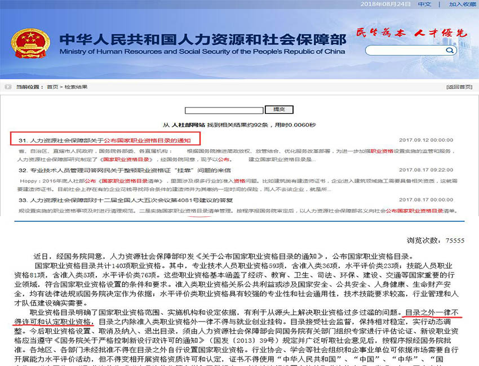479x366 pixels.
Task: Go to 首页 in breadcrumb
Action: pos(52,87)
